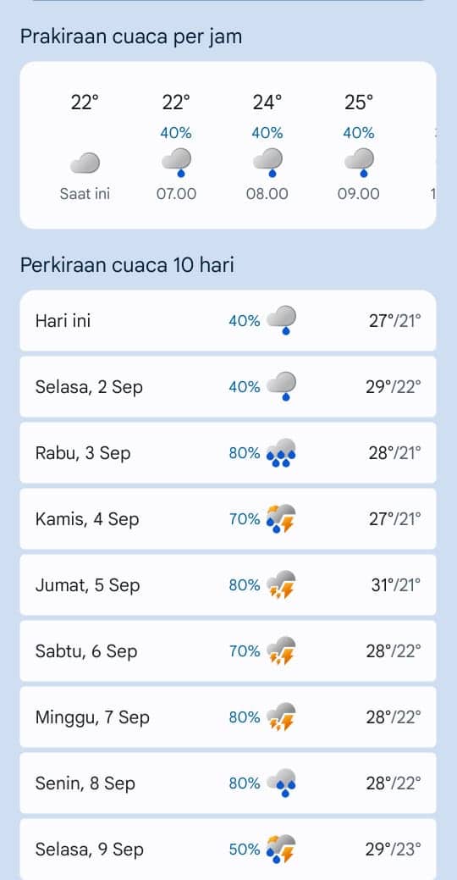457x880 pixels.
Task: Tap the rain icon for Senin, 8 Sep
Action: pyautogui.click(x=281, y=783)
